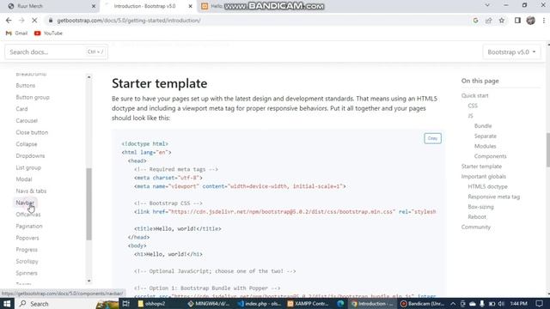Open the Spinners component page

pos(27,273)
